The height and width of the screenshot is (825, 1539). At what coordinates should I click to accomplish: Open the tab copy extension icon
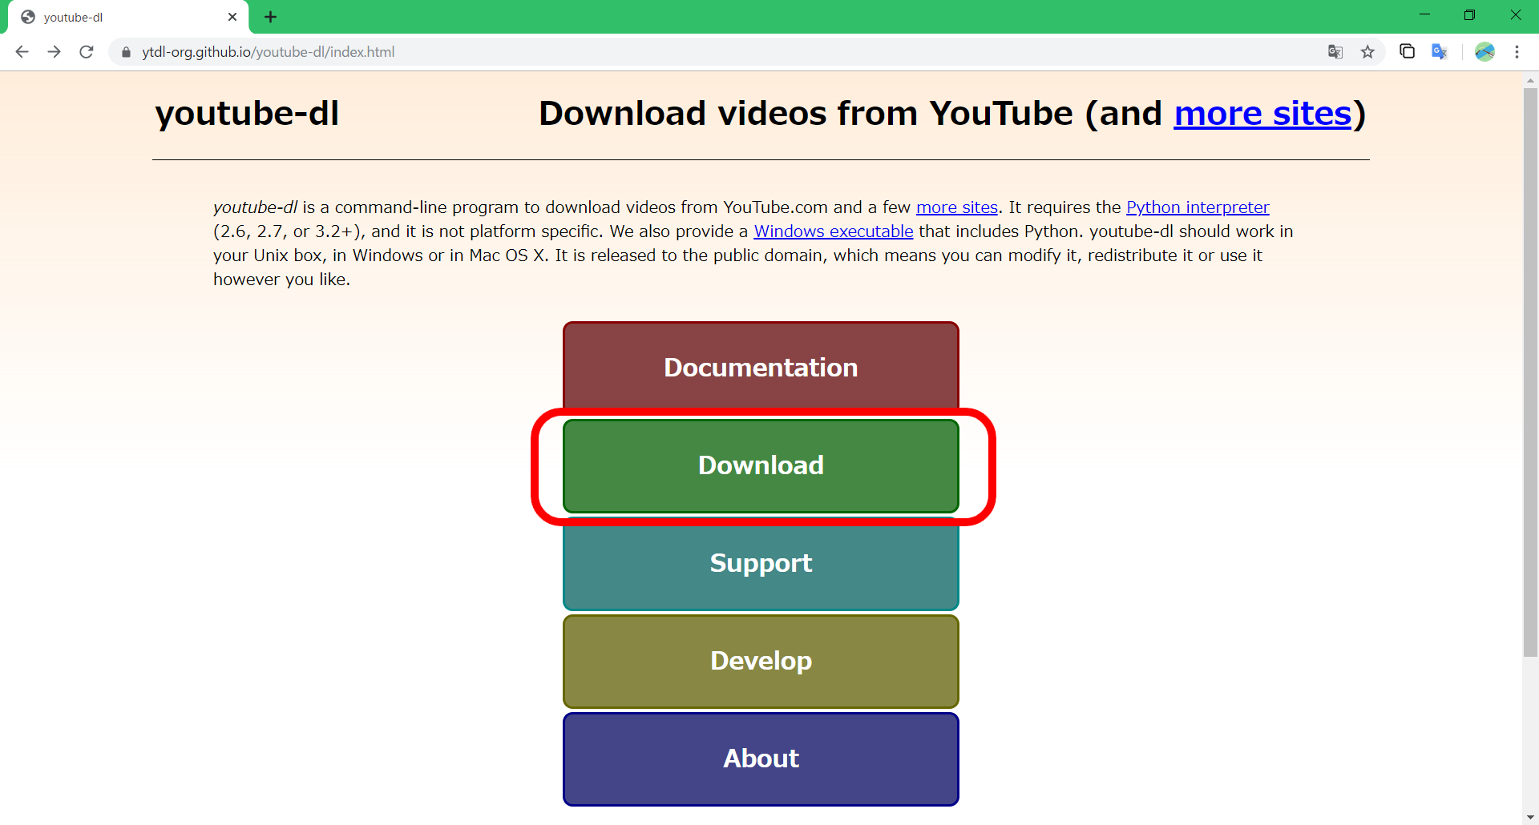(x=1407, y=51)
